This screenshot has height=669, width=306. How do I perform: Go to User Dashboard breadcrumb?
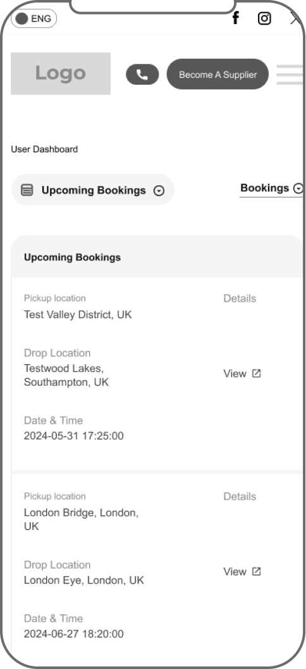(x=44, y=149)
